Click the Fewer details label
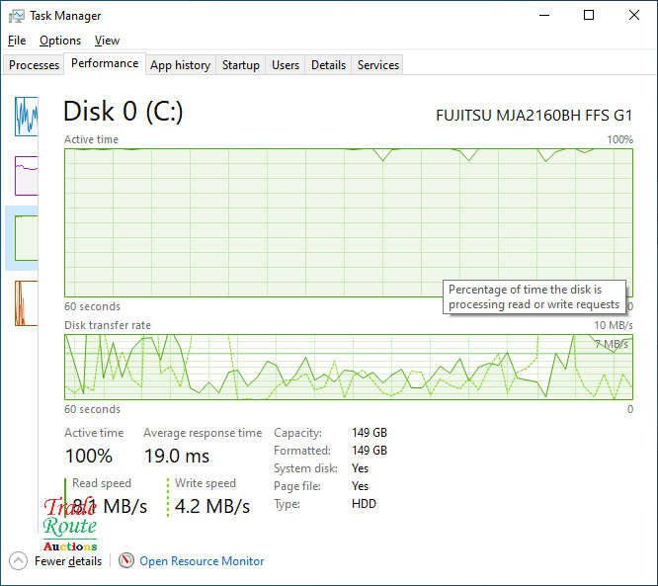Viewport: 658px width, 586px height. 68,561
